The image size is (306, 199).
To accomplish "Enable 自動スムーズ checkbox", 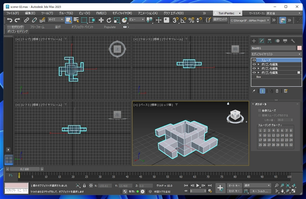I will click(259, 110).
